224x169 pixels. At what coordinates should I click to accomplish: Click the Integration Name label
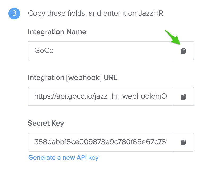(x=57, y=32)
